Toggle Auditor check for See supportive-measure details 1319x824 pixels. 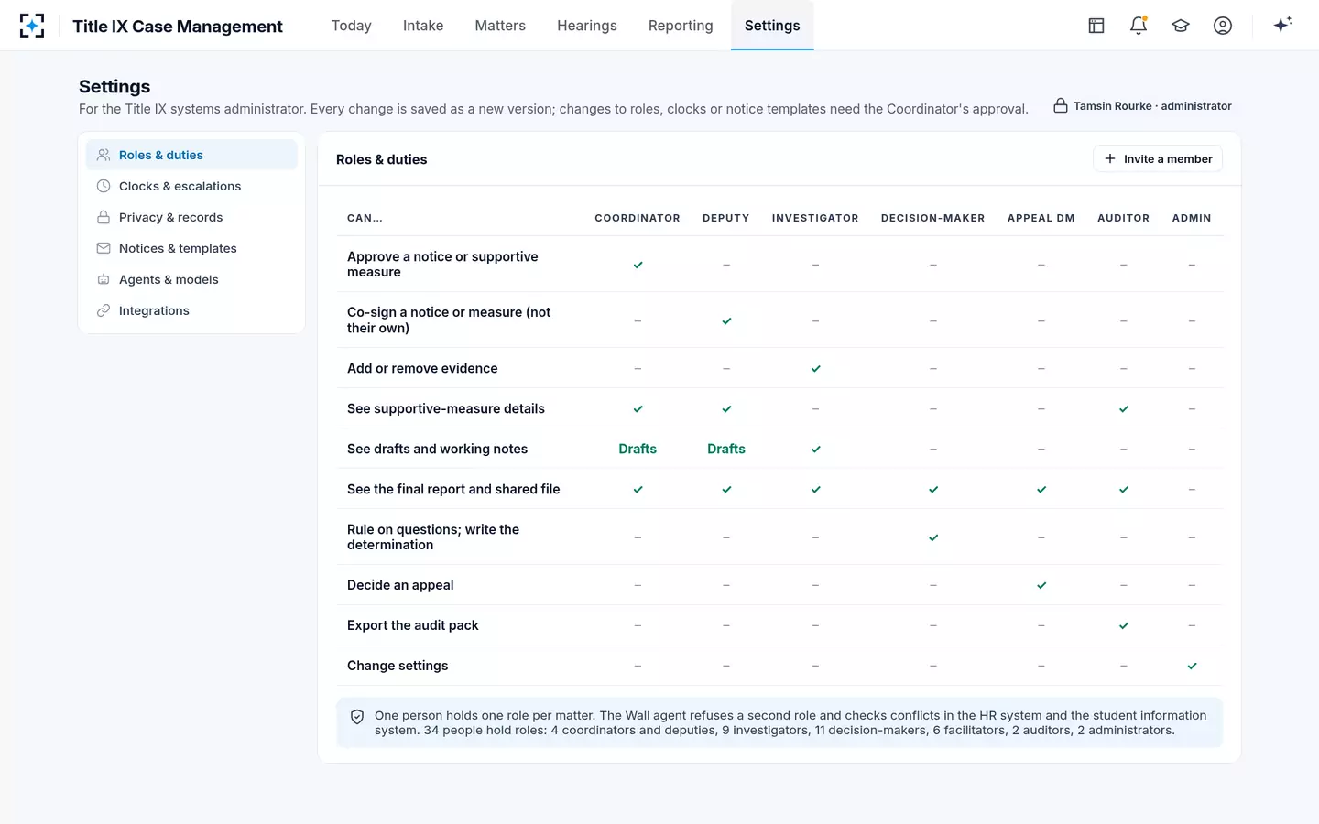tap(1124, 408)
